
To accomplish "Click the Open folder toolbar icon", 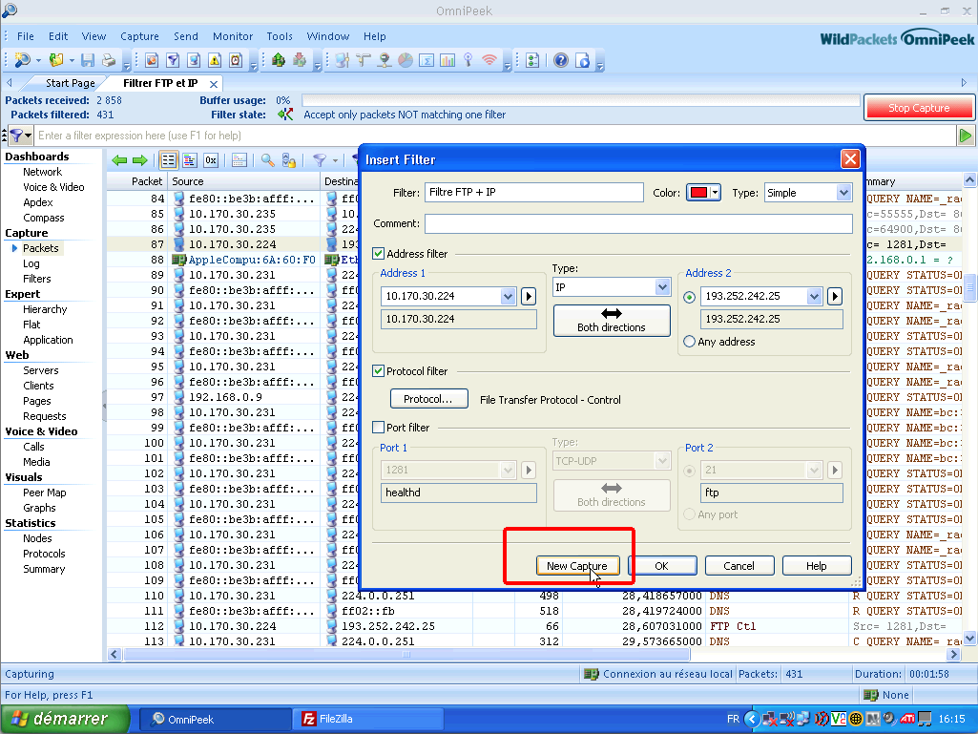I will tap(56, 60).
